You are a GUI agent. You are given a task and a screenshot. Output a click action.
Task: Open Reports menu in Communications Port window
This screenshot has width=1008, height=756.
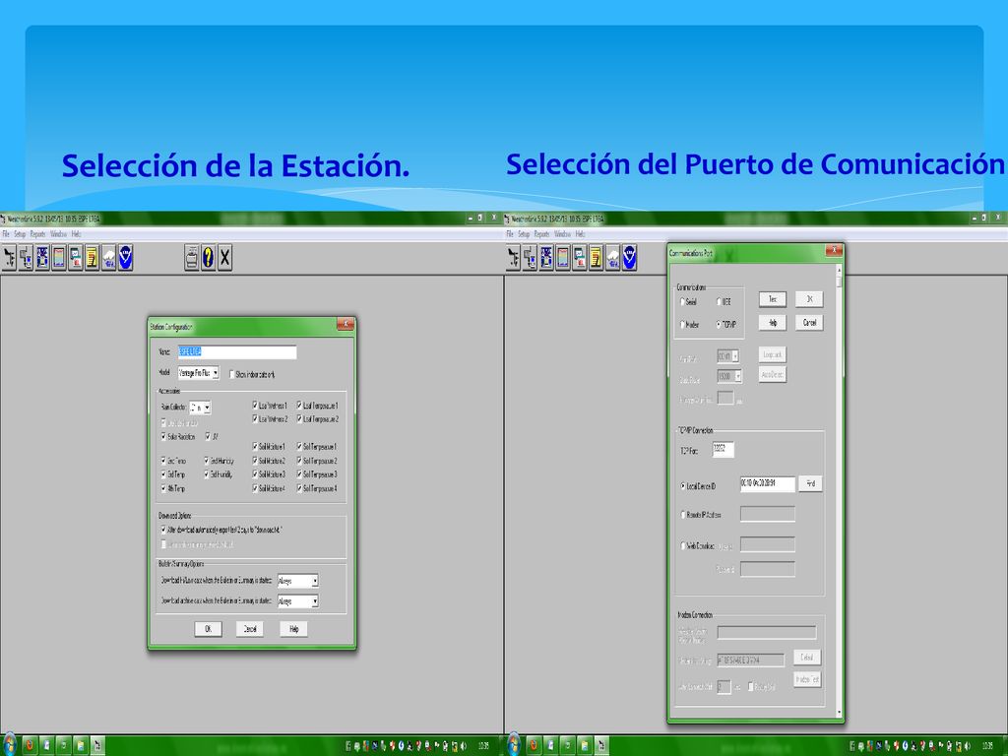pos(542,234)
